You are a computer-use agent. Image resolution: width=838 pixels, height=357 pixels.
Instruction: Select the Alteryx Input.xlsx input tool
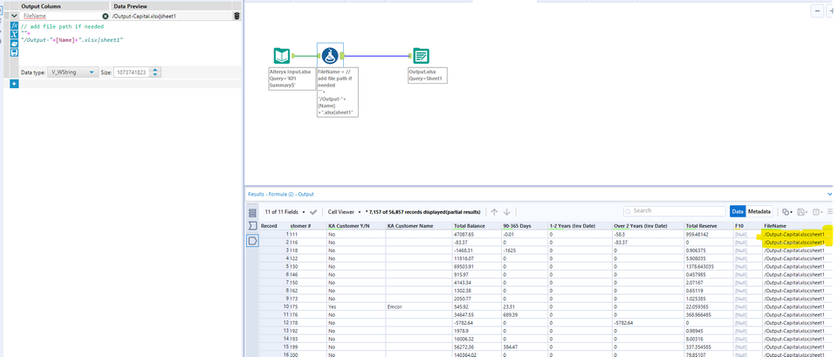[282, 56]
